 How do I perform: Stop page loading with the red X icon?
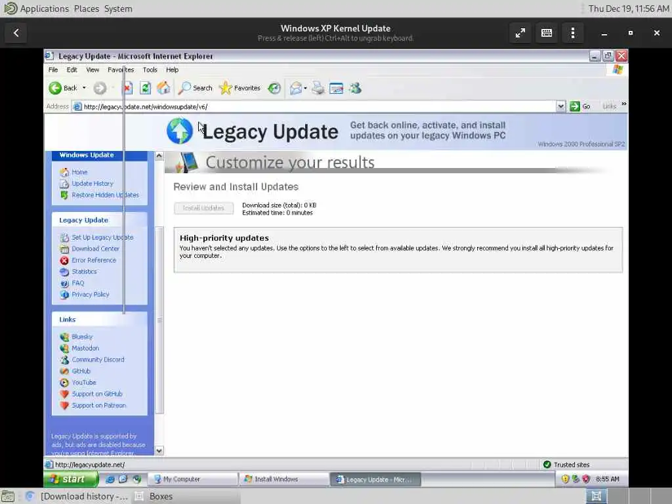pyautogui.click(x=127, y=89)
